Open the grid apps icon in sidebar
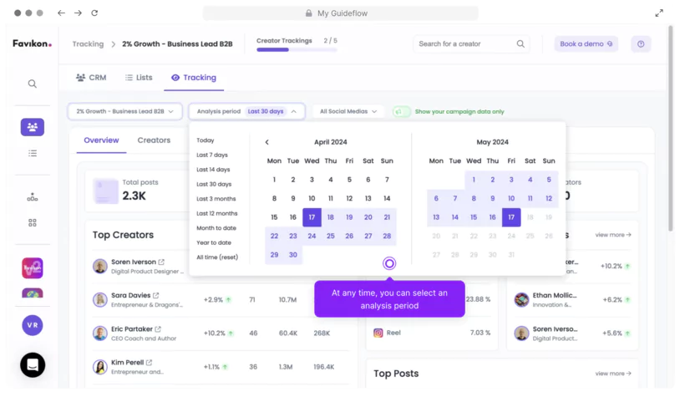Viewport: 685px width, 397px height. coord(33,222)
